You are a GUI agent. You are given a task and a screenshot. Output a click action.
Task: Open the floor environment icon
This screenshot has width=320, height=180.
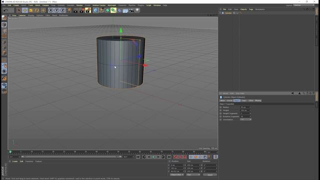tap(125, 10)
